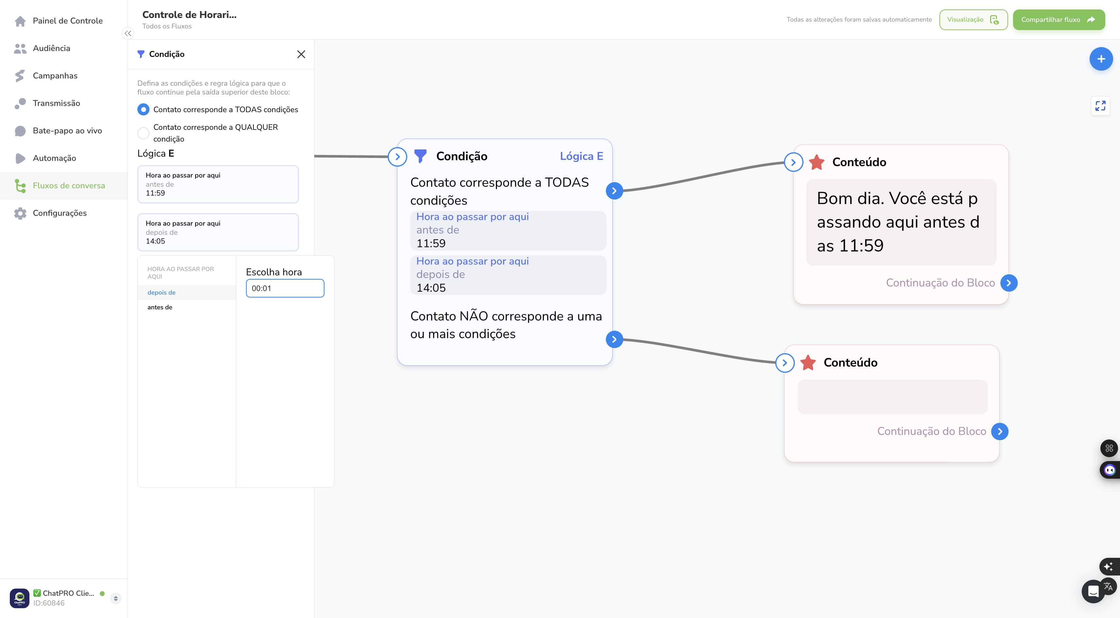
Task: Click red star icon on lower Conteúdo block
Action: coord(808,363)
